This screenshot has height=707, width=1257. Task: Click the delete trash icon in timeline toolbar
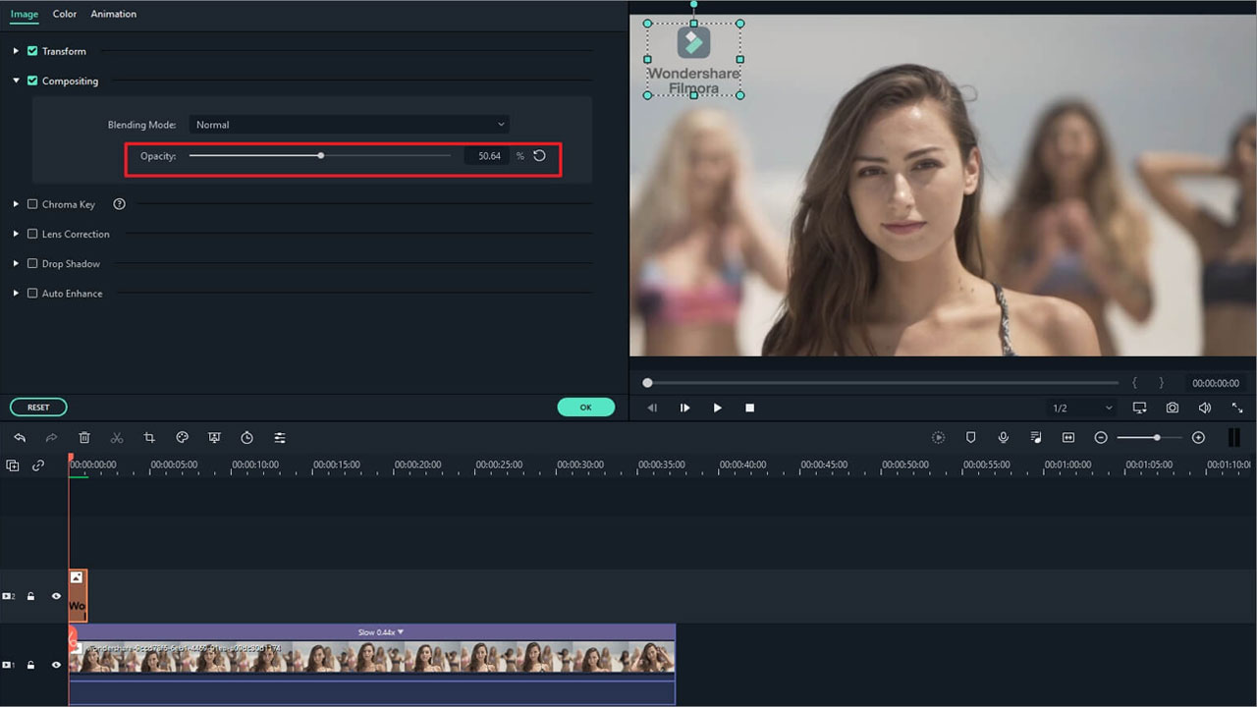(x=84, y=438)
